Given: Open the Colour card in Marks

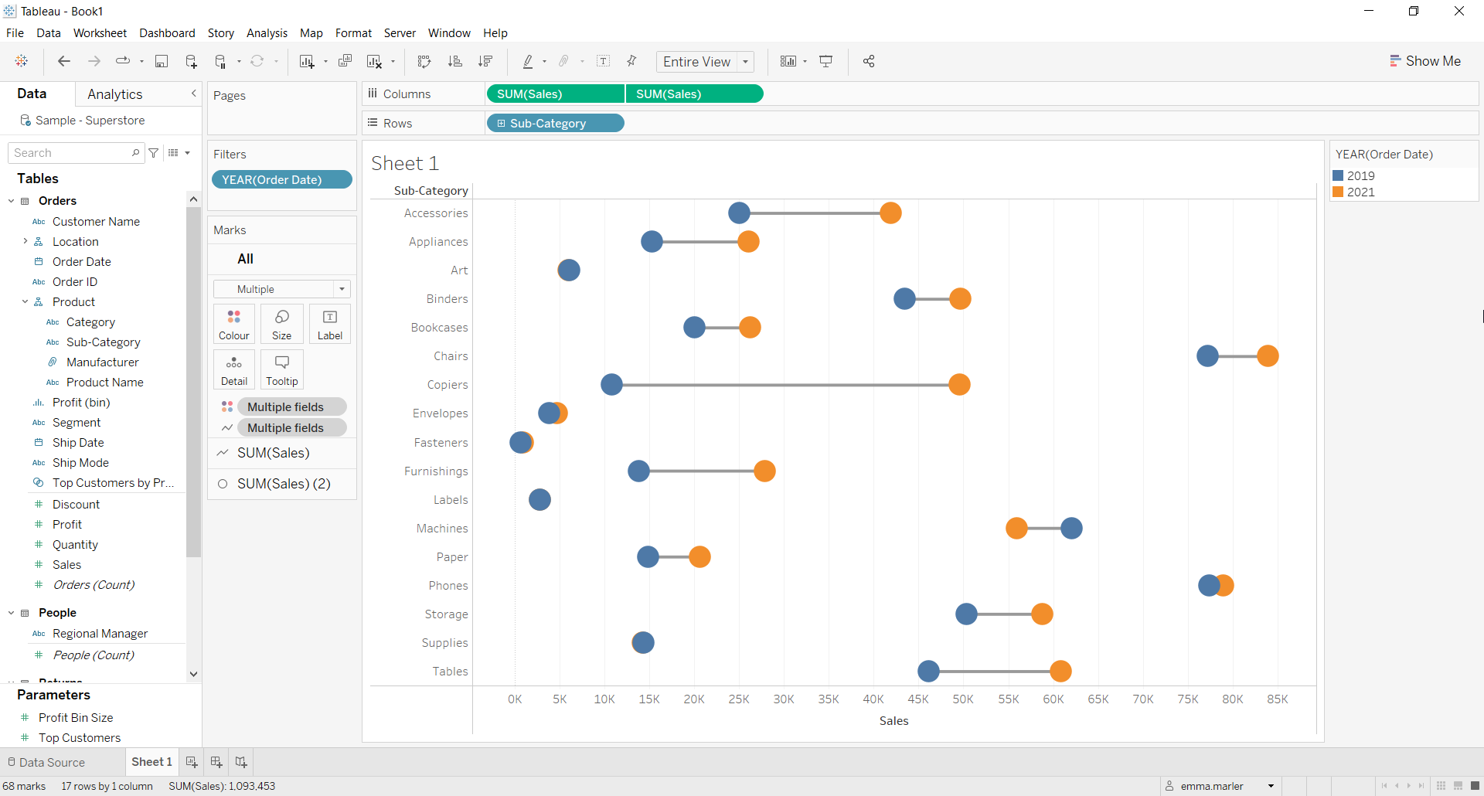Looking at the screenshot, I should point(234,324).
